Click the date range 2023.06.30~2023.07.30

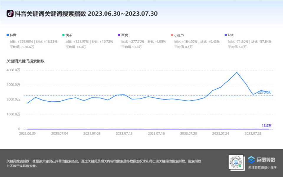point(123,14)
